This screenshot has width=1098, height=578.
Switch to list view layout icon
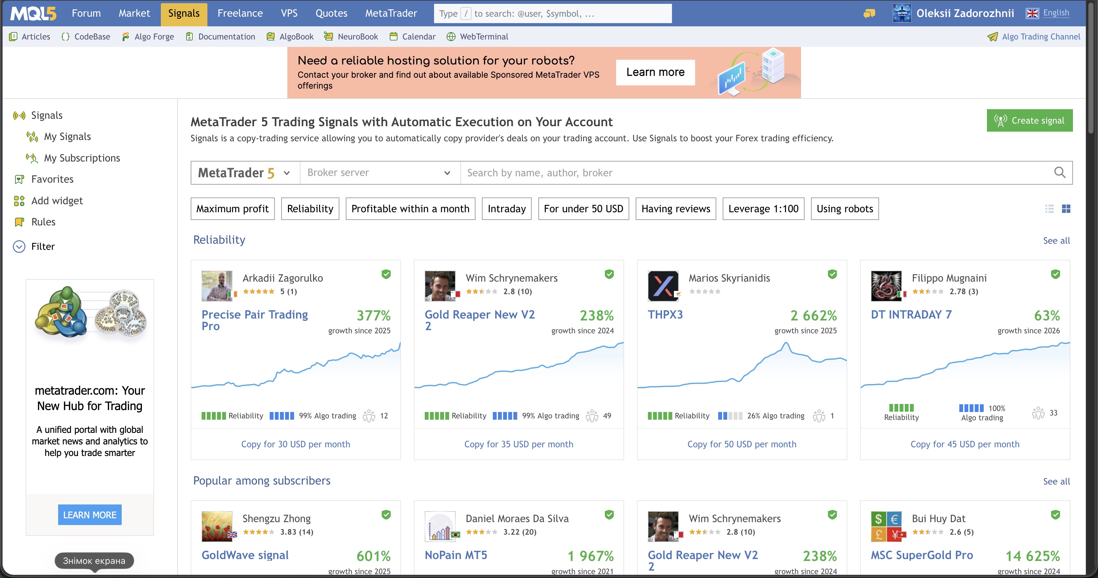(x=1050, y=208)
